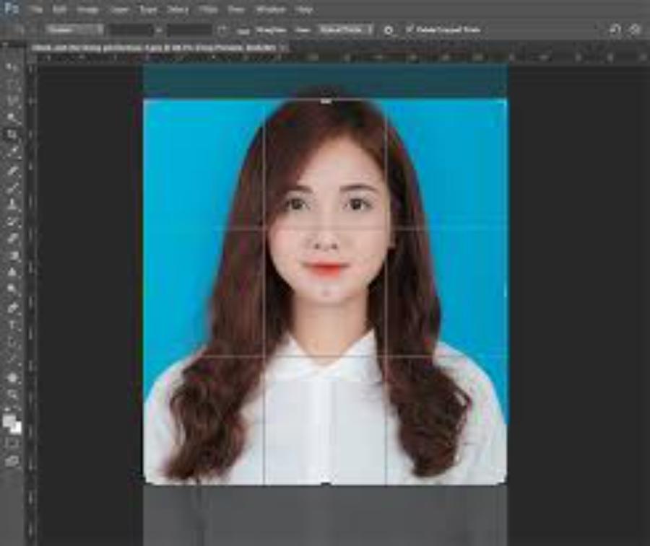The width and height of the screenshot is (650, 546).
Task: Swap crop width and height
Action: (x=159, y=30)
